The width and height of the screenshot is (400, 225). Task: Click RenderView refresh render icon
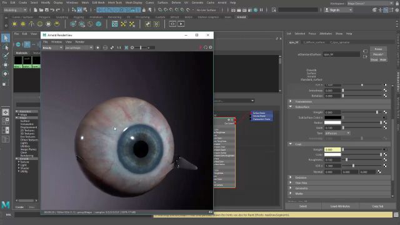206,47
